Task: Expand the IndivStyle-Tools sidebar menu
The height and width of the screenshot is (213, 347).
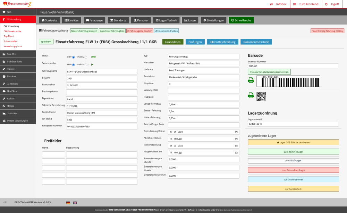Action: [17, 61]
